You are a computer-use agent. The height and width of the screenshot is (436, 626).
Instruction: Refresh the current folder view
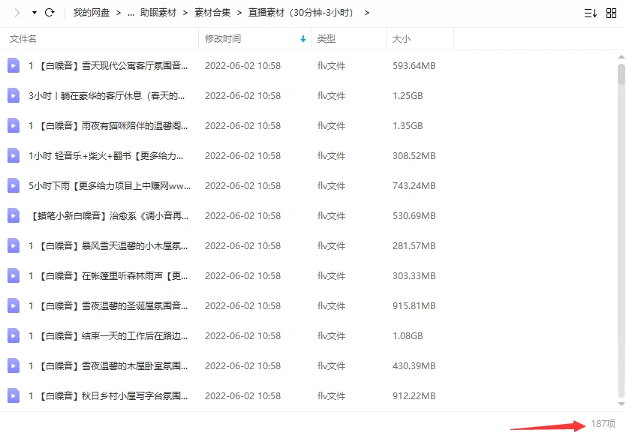click(x=49, y=12)
